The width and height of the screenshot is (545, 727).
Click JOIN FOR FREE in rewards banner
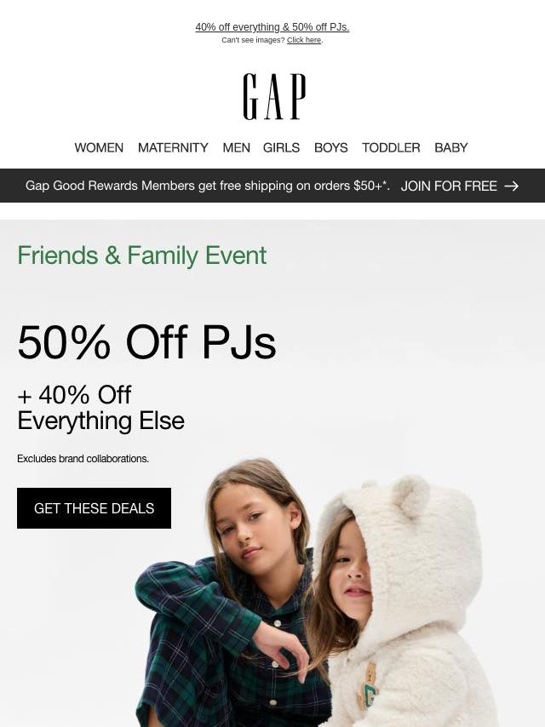click(449, 186)
